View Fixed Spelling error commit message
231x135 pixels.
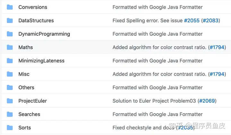(x=148, y=21)
